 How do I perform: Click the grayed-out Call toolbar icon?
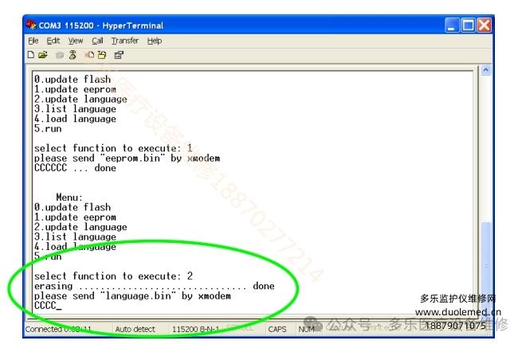point(60,55)
